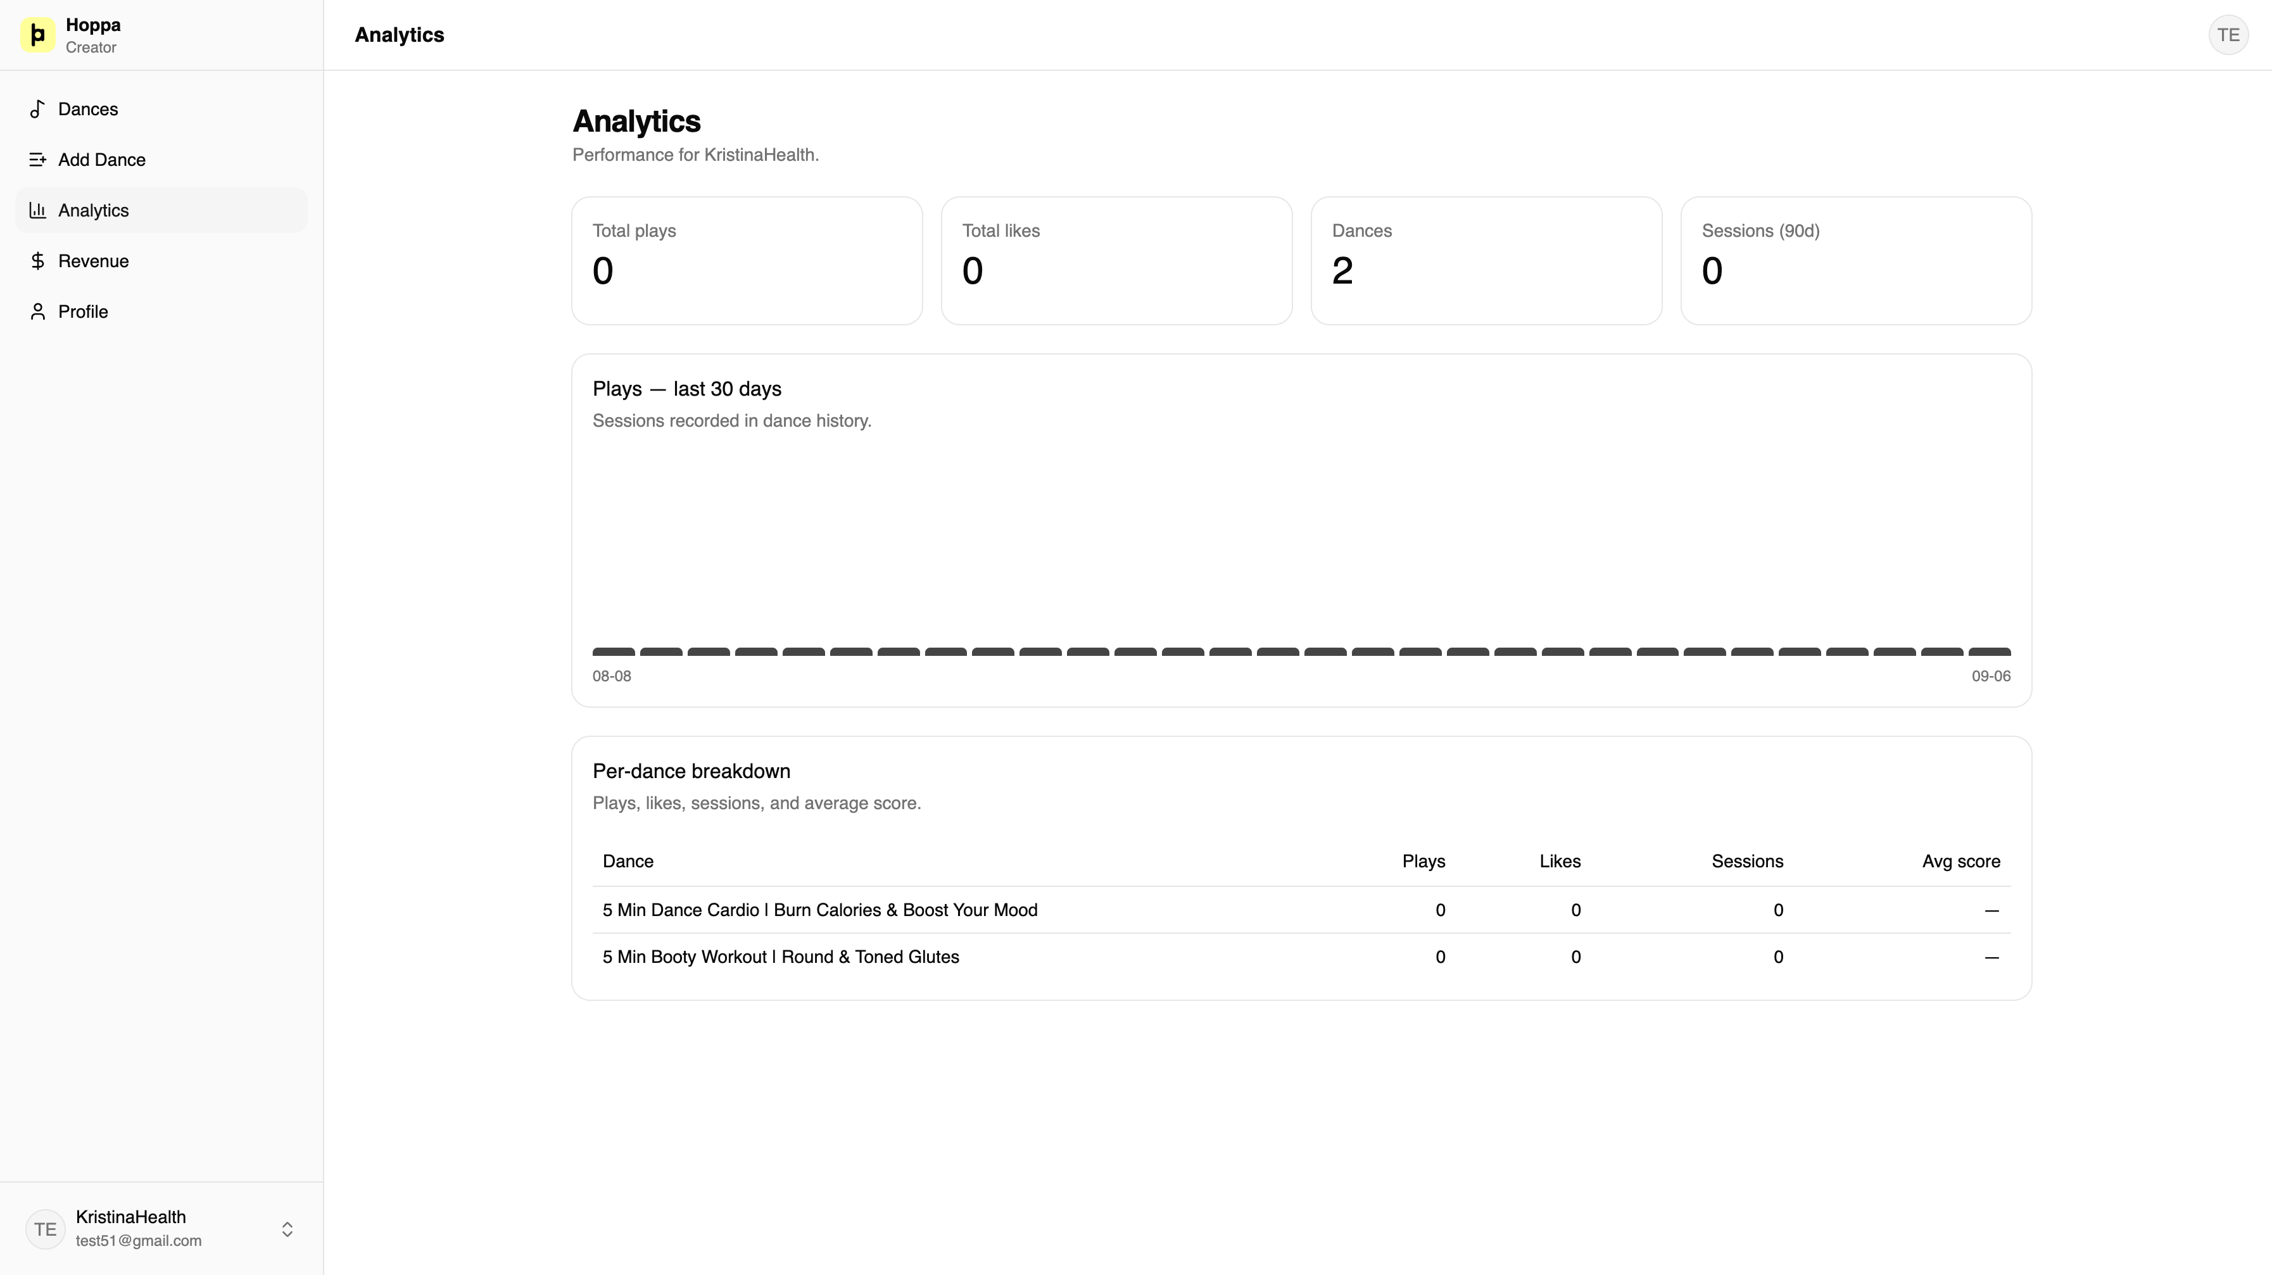Click the Hoppa Creator workspace title
The height and width of the screenshot is (1275, 2272).
click(92, 35)
